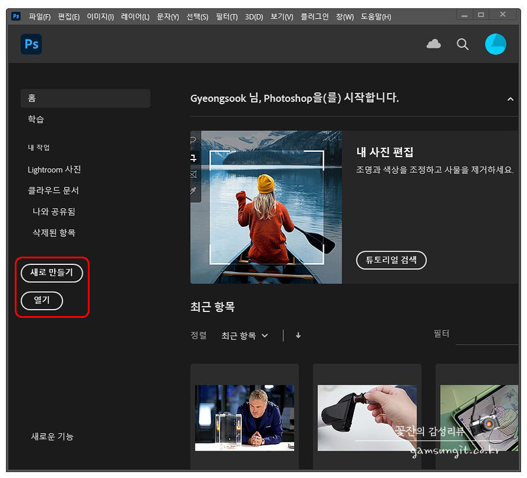Open 삭제된 항목 in the sidebar

(x=54, y=233)
